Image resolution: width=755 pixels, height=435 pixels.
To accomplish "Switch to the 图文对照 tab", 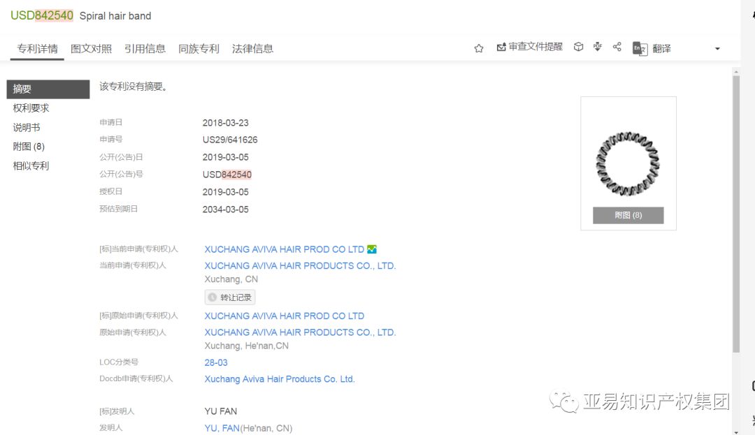I will pyautogui.click(x=91, y=49).
